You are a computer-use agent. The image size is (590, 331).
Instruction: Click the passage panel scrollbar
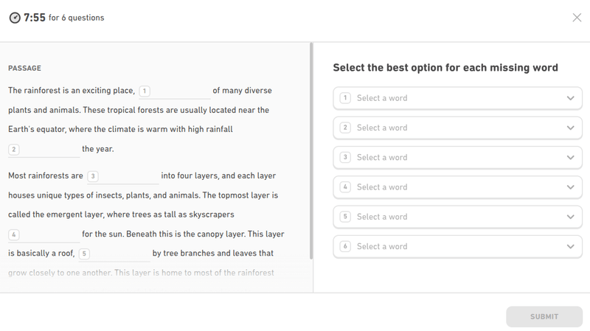point(311,151)
